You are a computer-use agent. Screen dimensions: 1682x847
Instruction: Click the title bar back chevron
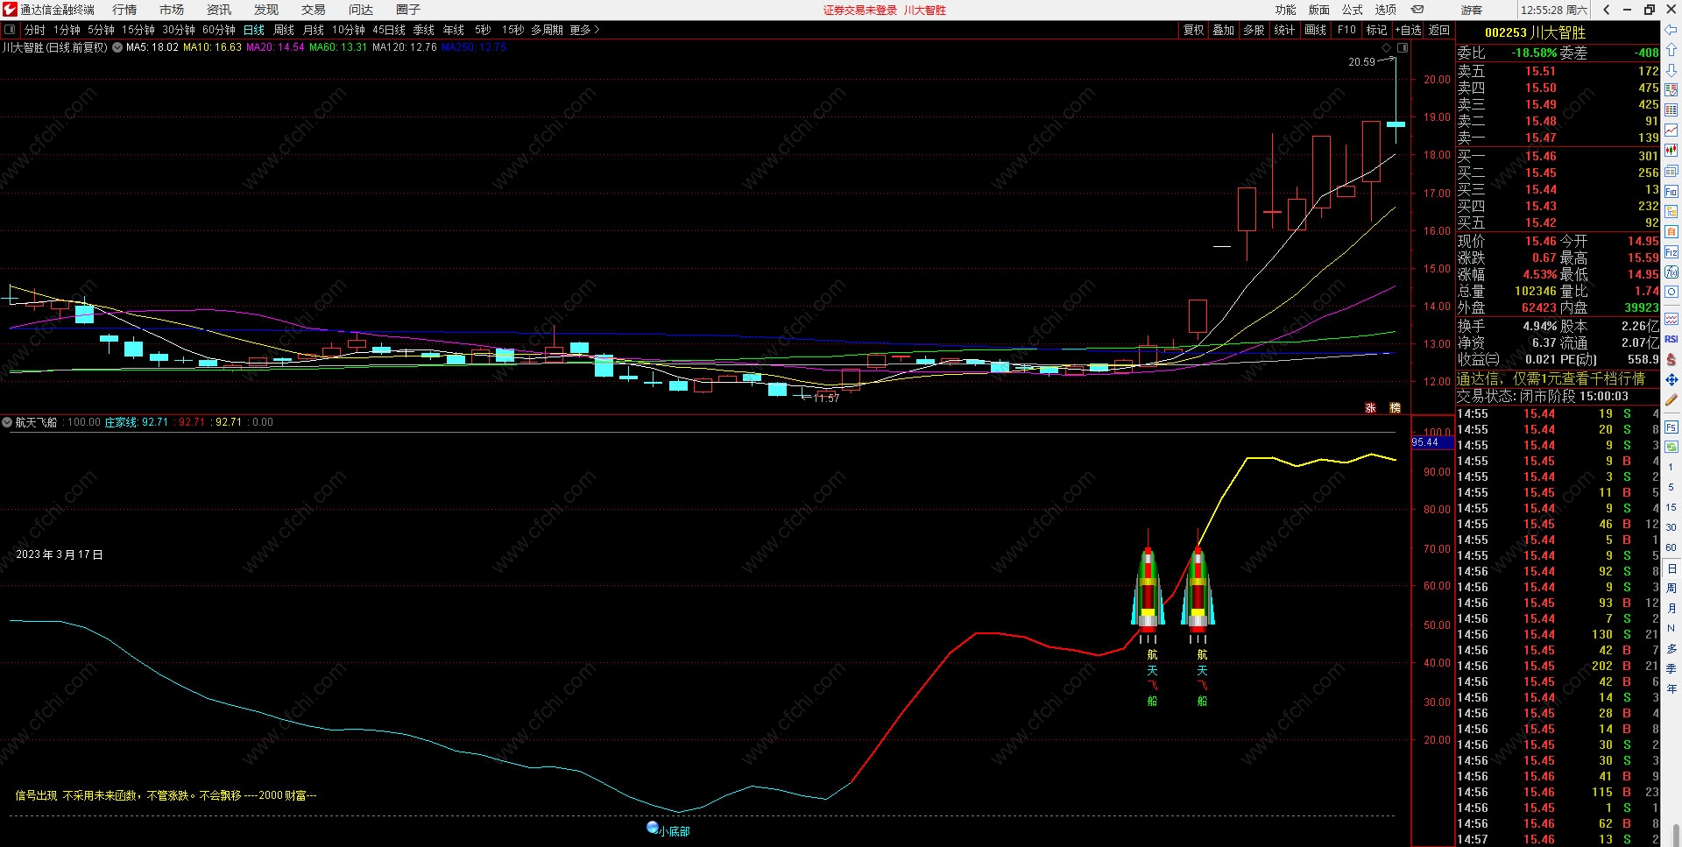coord(1607,10)
